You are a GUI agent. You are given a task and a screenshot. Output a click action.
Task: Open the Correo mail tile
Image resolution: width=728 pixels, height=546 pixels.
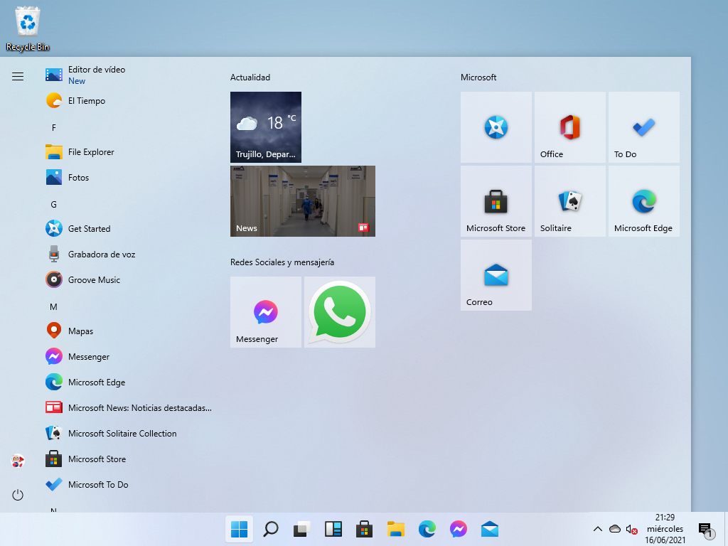tap(496, 275)
